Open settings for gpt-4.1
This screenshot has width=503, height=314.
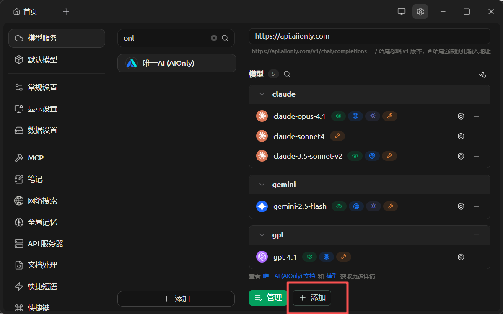461,257
